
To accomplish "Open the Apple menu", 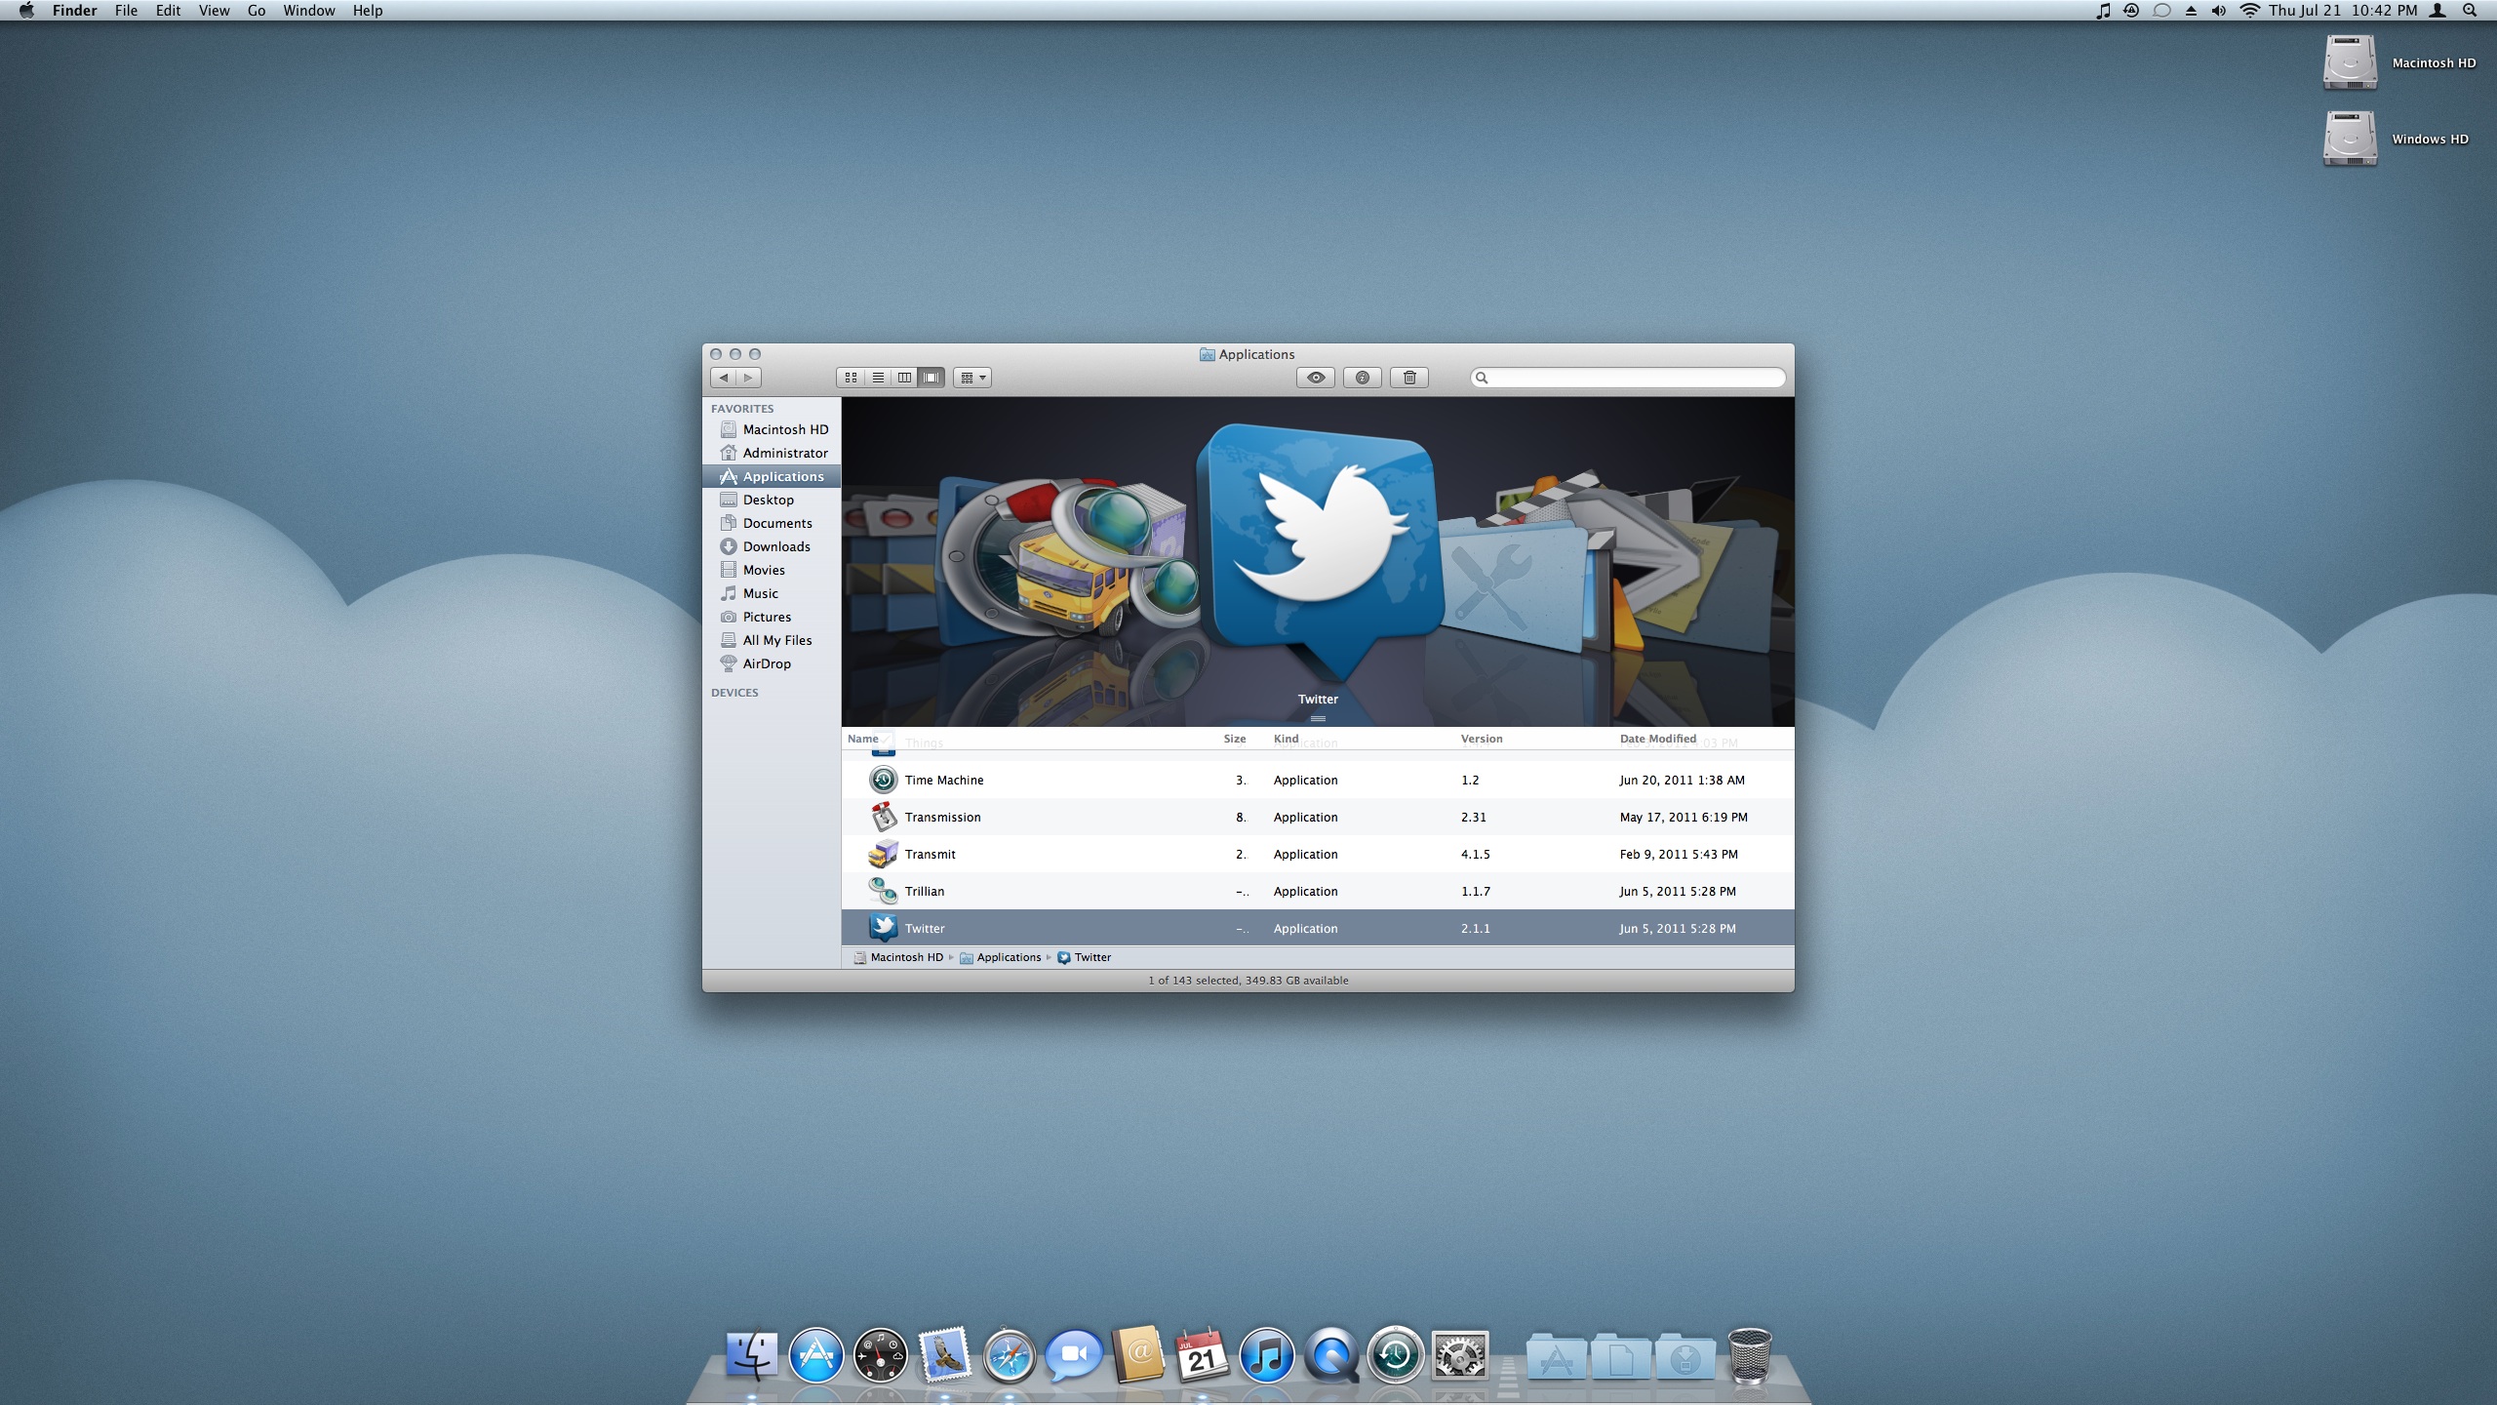I will coord(26,11).
